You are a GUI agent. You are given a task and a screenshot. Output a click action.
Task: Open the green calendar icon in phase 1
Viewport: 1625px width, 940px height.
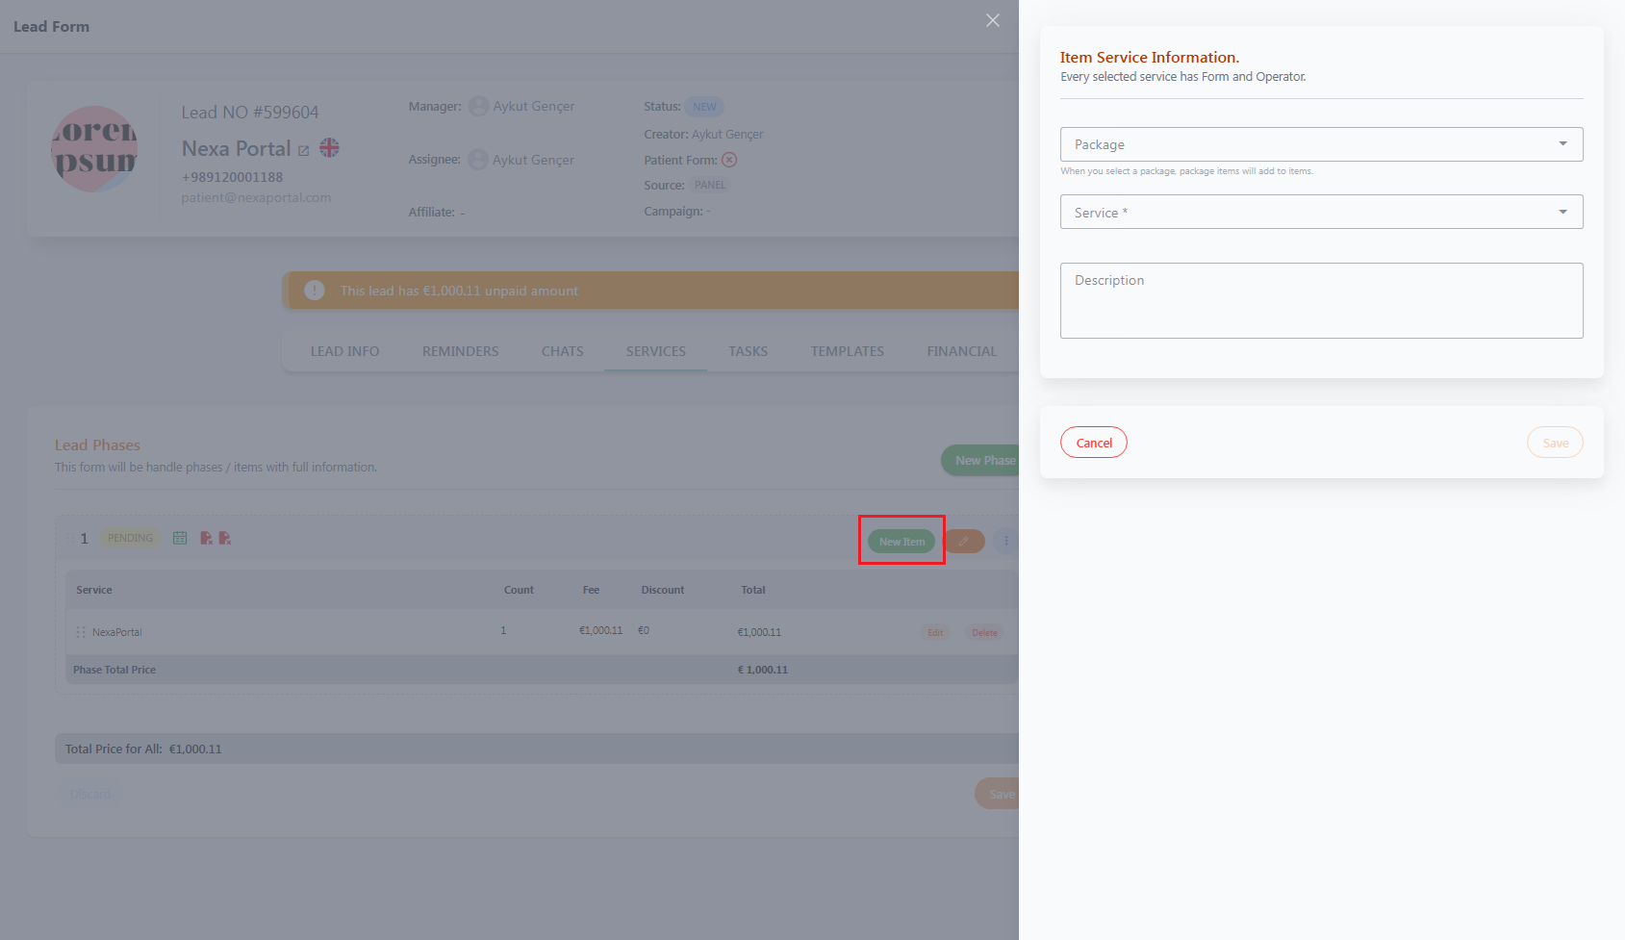pos(180,538)
